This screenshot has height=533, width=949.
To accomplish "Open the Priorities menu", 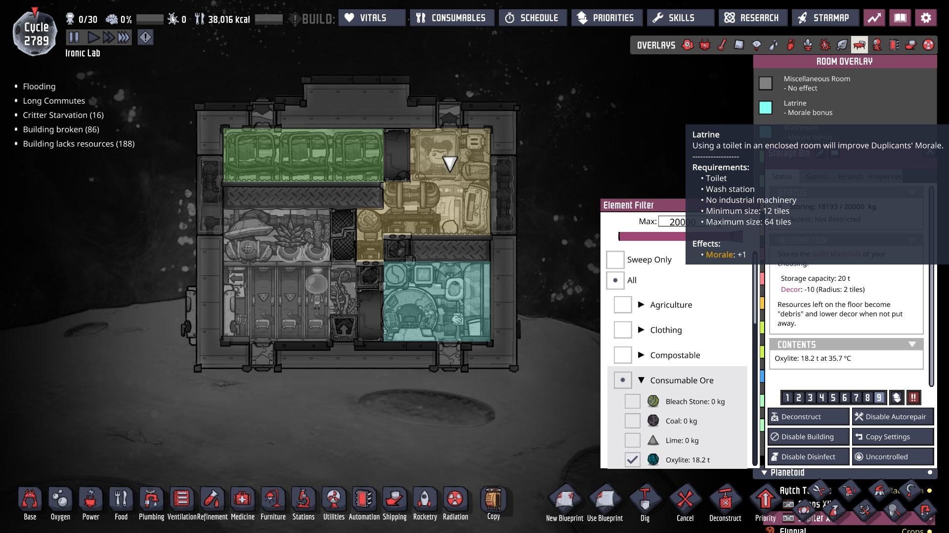I will 606,18.
